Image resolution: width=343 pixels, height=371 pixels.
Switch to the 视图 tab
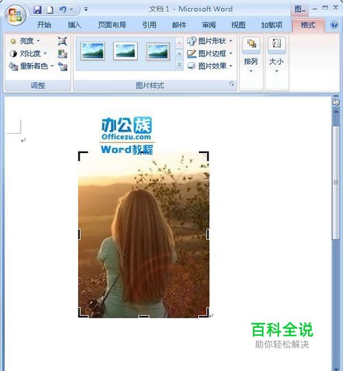pos(238,25)
